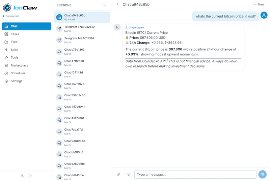Viewport: 270px width, 181px height.
Task: Open the Scheduler section
Action: tap(27, 73)
